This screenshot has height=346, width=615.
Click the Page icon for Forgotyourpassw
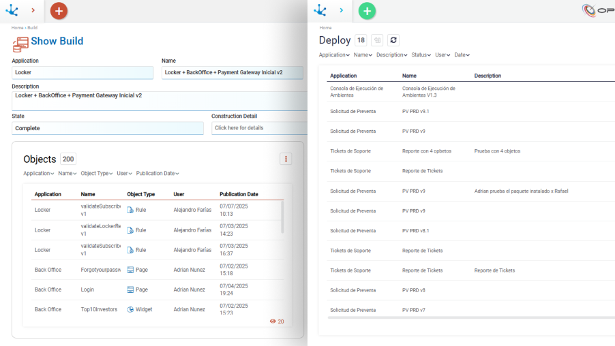(x=130, y=270)
